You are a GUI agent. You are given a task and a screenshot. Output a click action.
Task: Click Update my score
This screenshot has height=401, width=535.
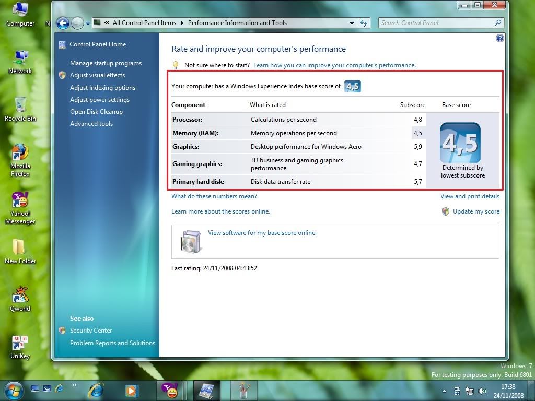476,211
